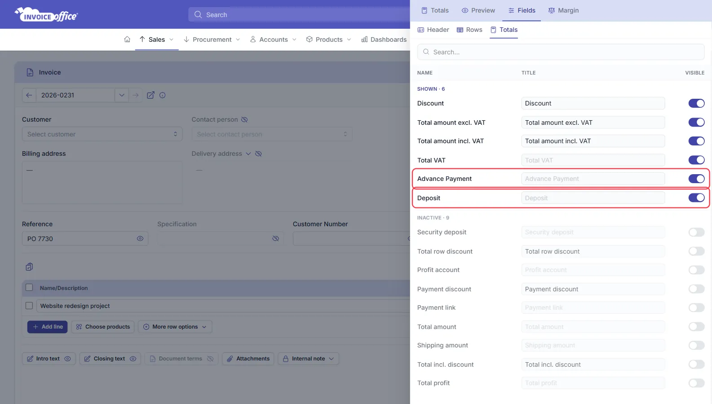
Task: Check the Website redesign project row checkbox
Action: (x=29, y=306)
